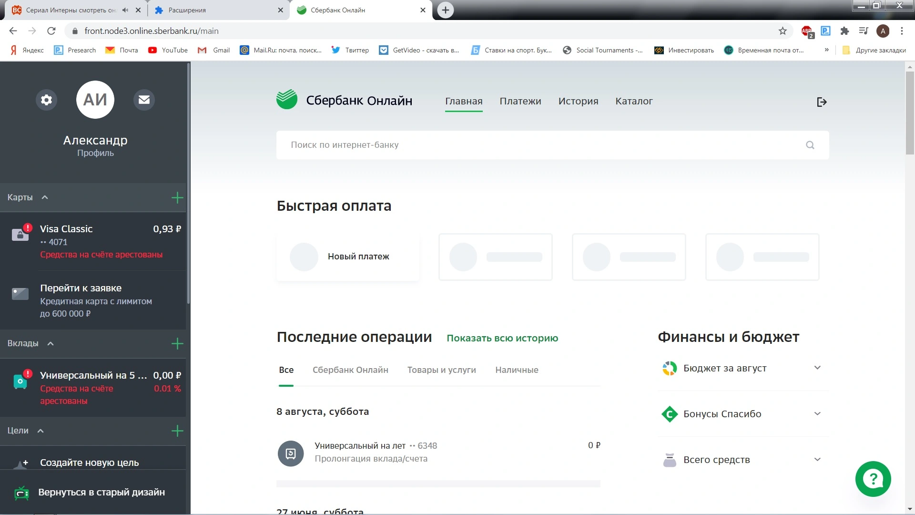Filter operations by Сбербанк Онлайн

click(350, 370)
